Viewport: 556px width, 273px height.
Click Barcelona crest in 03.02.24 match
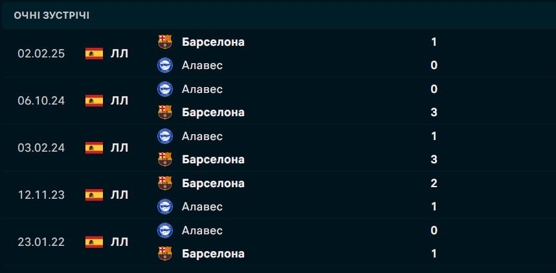[165, 159]
